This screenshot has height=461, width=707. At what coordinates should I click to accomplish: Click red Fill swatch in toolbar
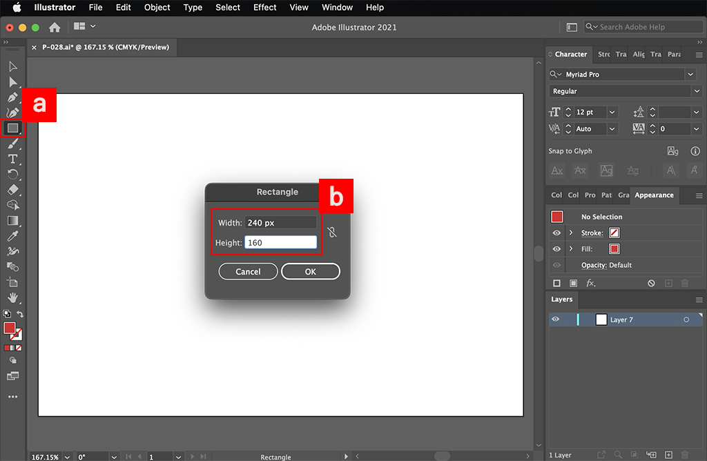tap(10, 328)
